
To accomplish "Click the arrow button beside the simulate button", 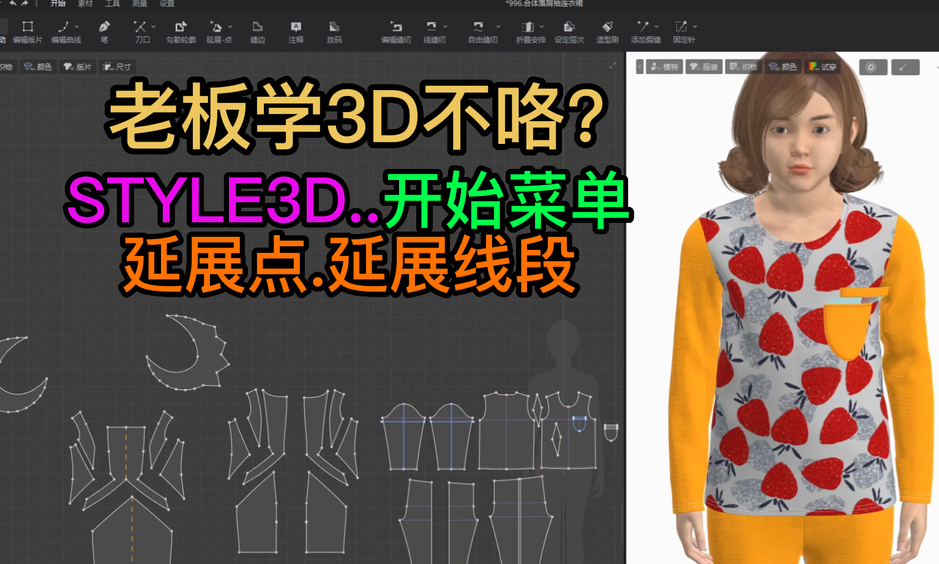I will tap(905, 67).
